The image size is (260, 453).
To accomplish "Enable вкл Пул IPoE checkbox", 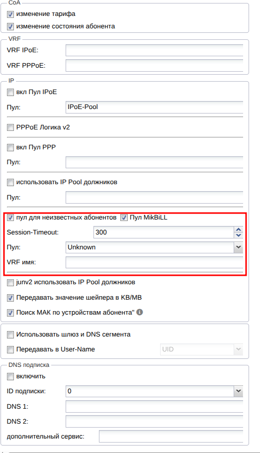I will tap(10, 92).
